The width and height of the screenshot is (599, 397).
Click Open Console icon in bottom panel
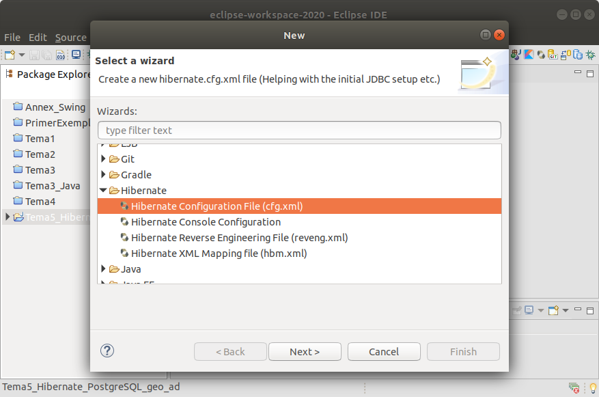tap(553, 310)
